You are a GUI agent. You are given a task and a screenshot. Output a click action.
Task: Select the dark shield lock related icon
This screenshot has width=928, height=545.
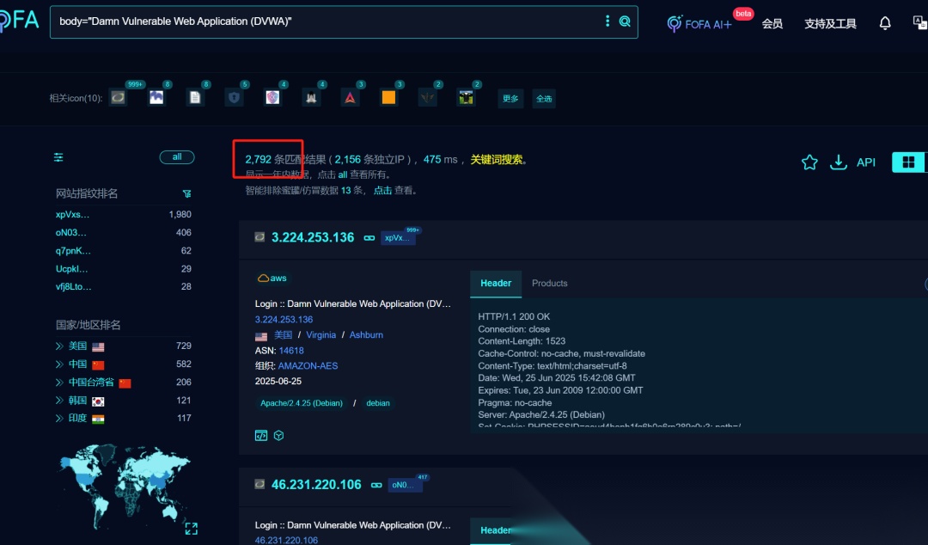tap(234, 98)
